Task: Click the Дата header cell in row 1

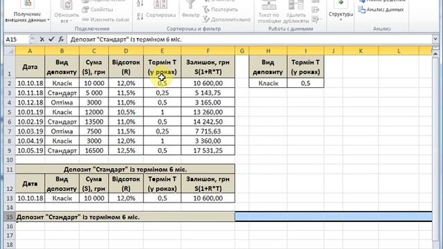Action: 30,67
